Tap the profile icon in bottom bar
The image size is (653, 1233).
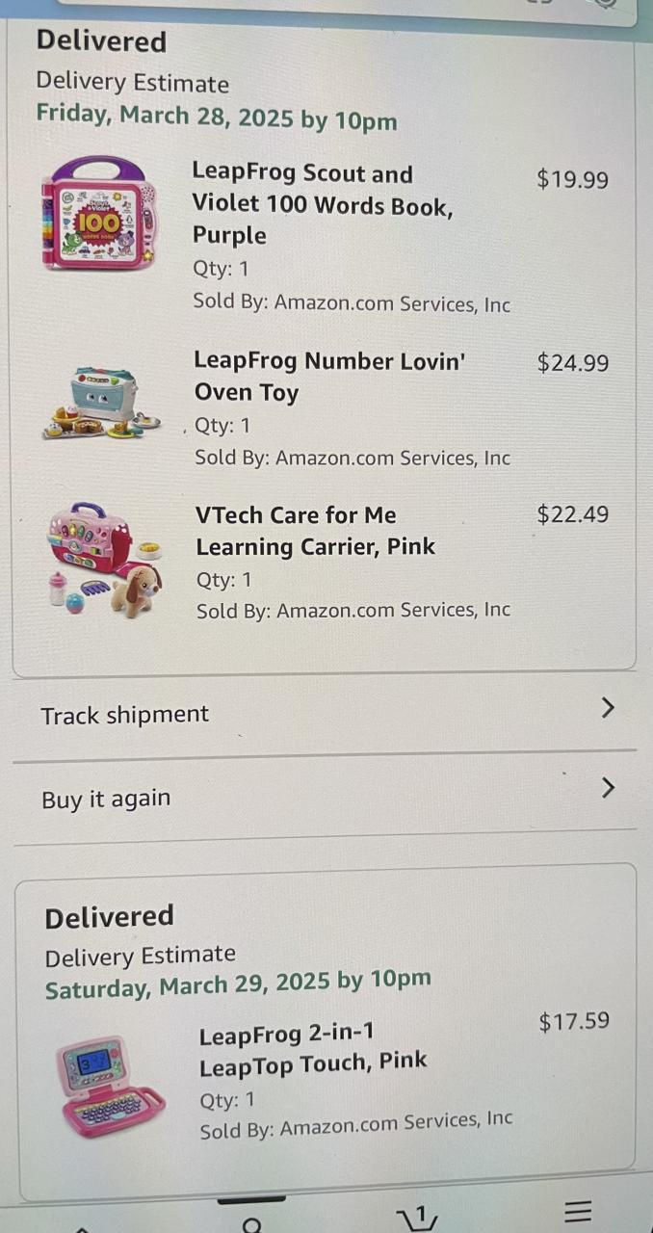pyautogui.click(x=252, y=1223)
